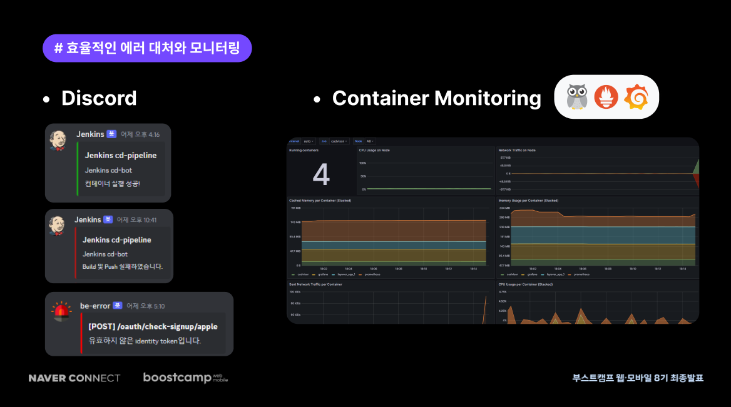Click the Prometheus flame logo
The width and height of the screenshot is (731, 407).
pos(606,97)
